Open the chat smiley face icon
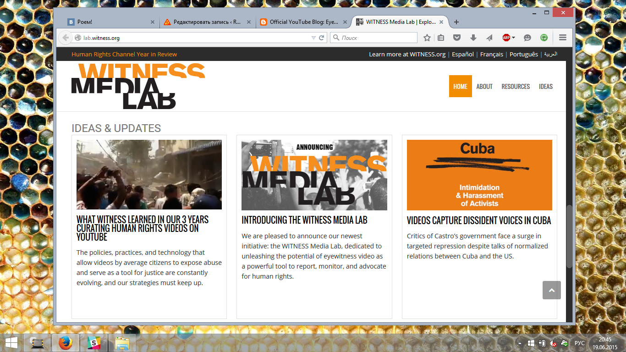 [x=527, y=38]
